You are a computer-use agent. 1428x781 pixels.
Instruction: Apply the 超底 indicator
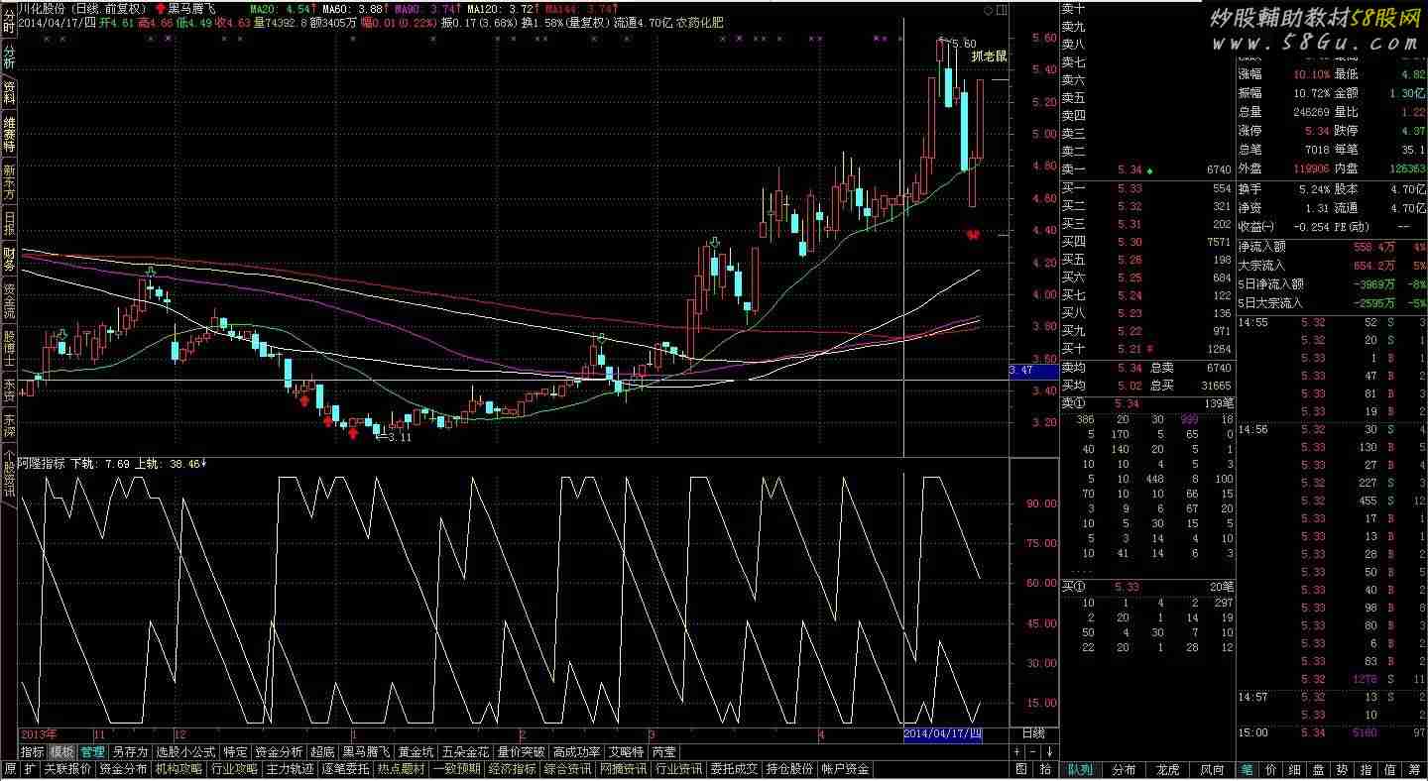(322, 752)
